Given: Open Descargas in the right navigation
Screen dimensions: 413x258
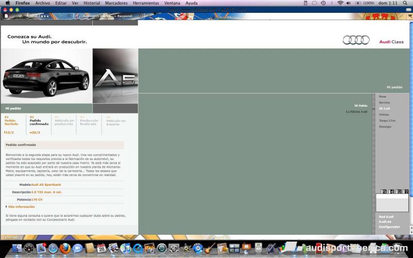Looking at the screenshot, I should tap(385, 126).
